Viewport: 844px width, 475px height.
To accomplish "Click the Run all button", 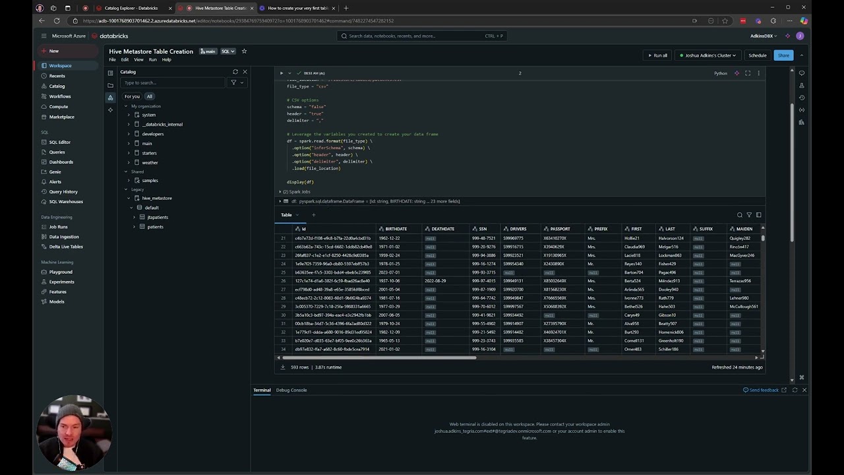I will 657,55.
